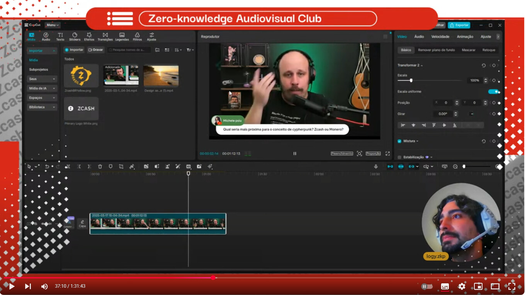This screenshot has height=295, width=525.
Task: Click the align bottom icon in Transformar
Action: click(455, 125)
